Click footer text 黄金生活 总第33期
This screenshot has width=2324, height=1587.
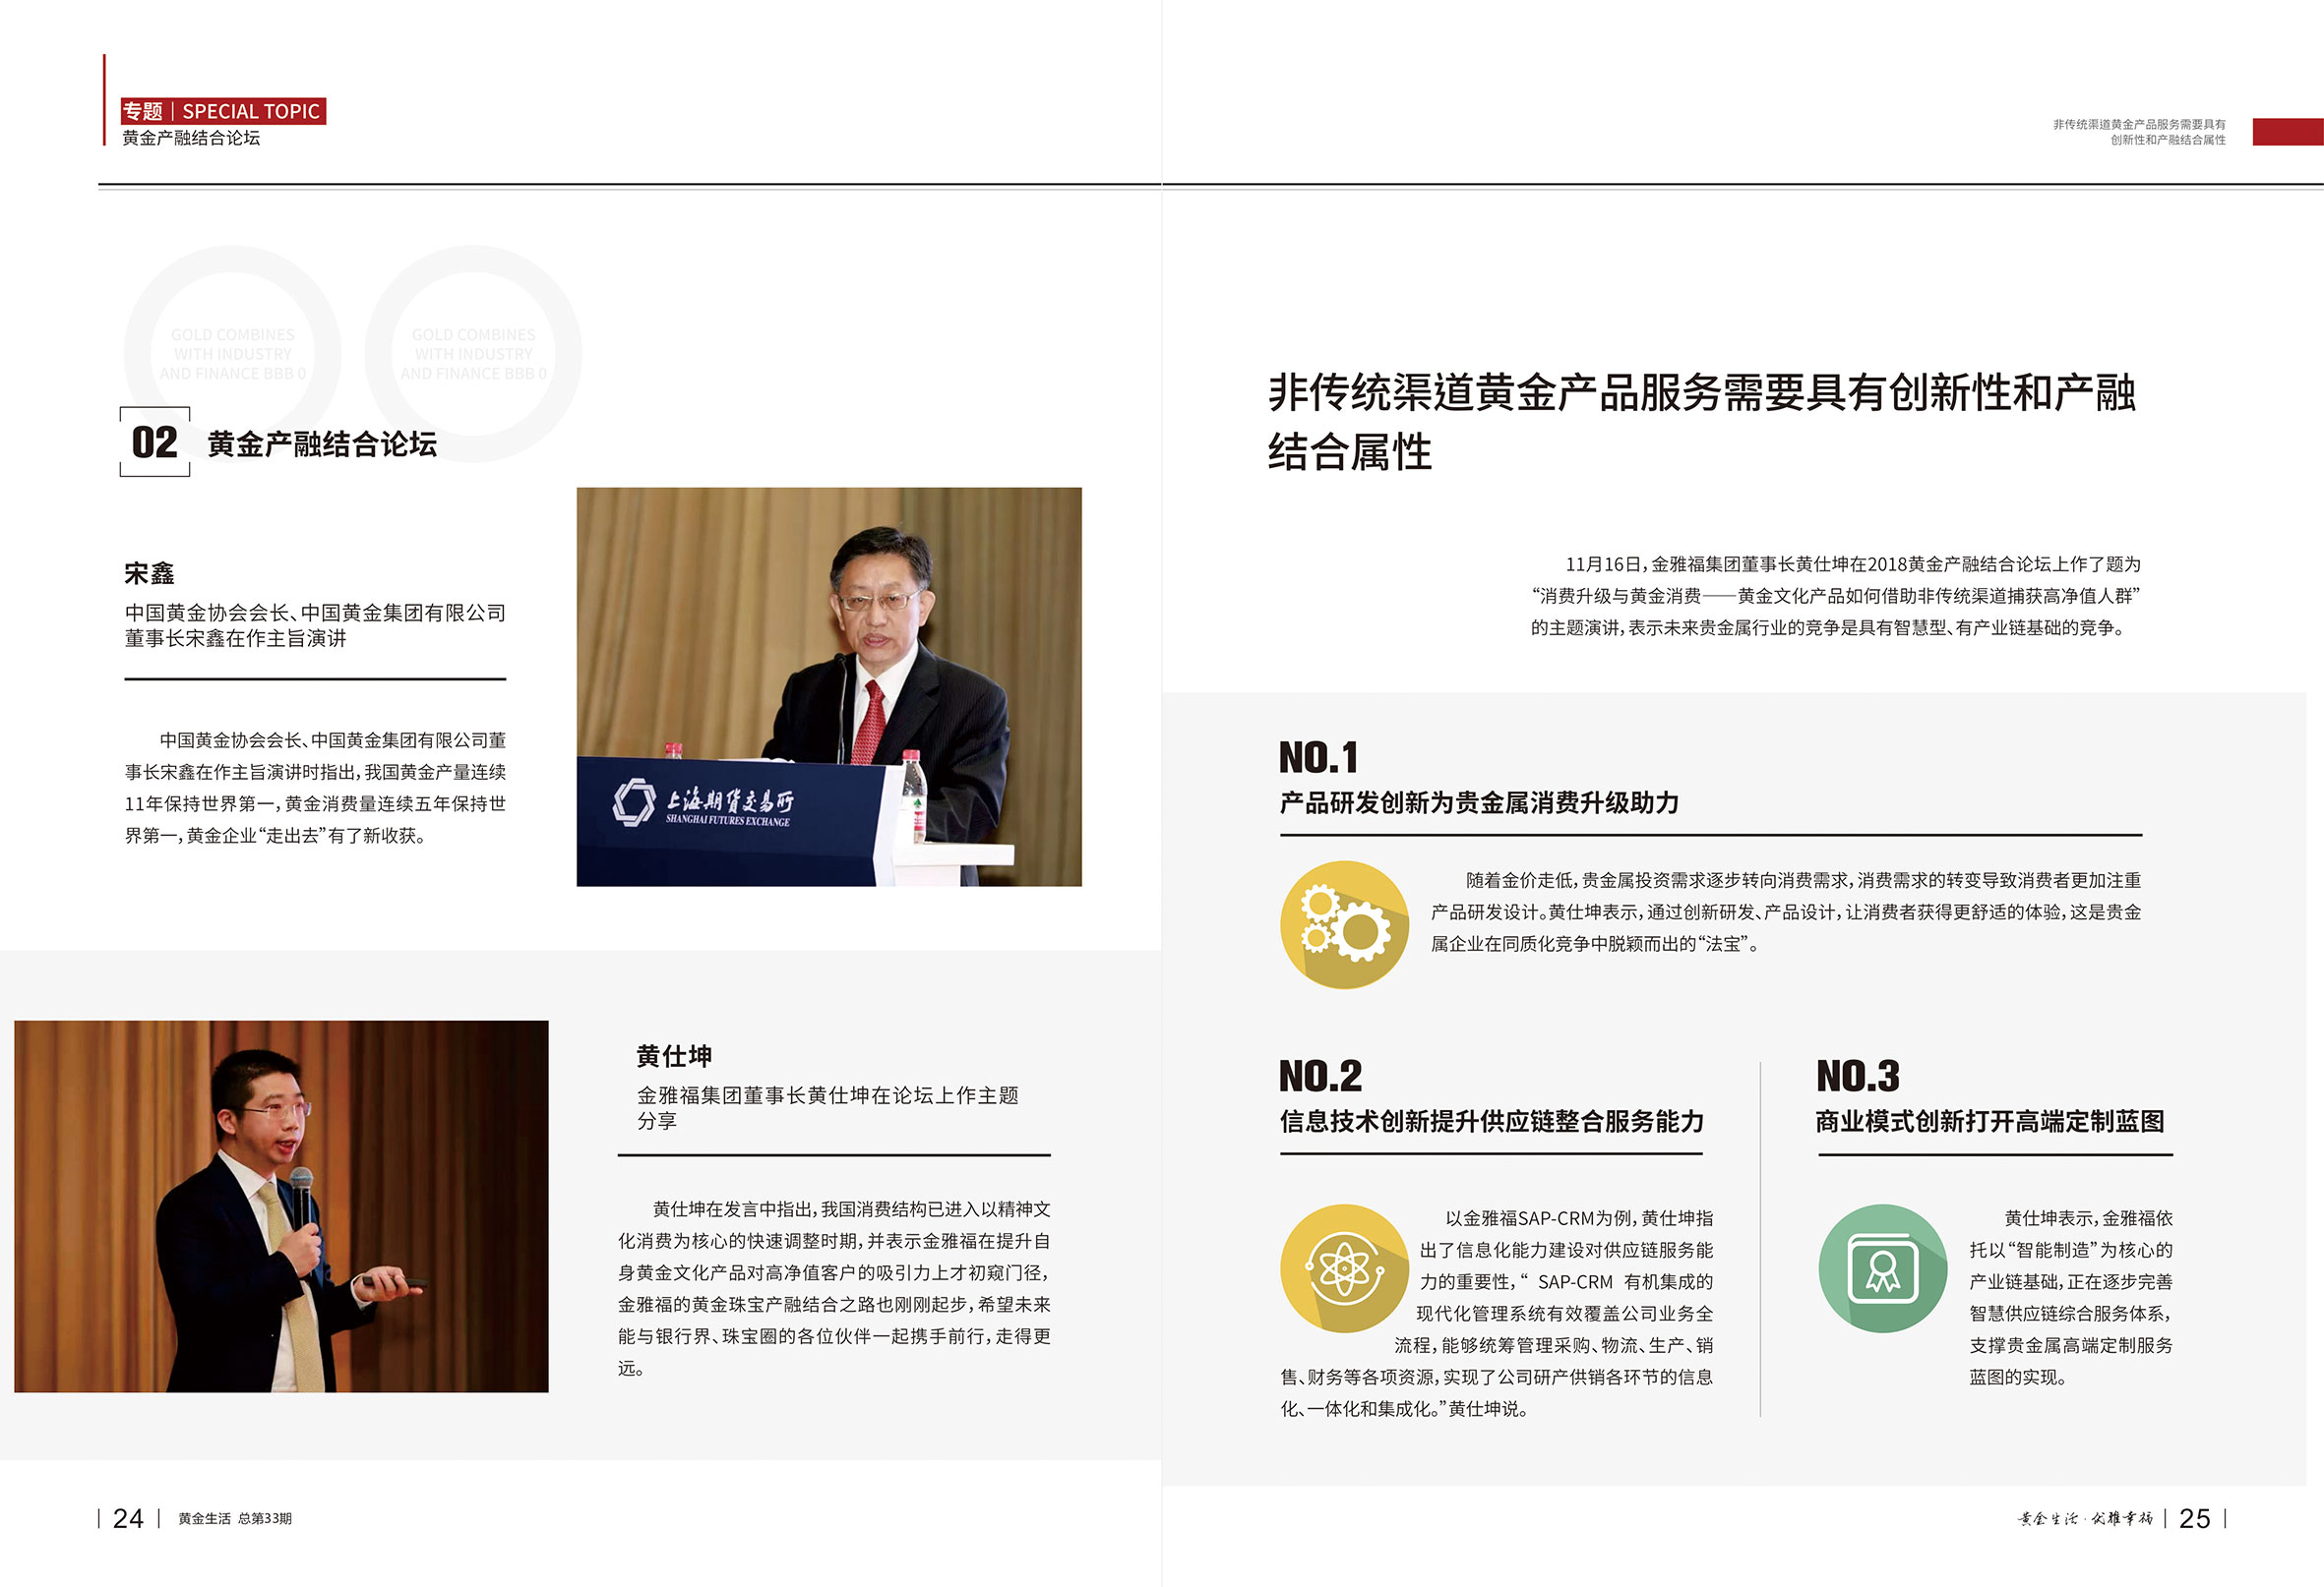(235, 1519)
